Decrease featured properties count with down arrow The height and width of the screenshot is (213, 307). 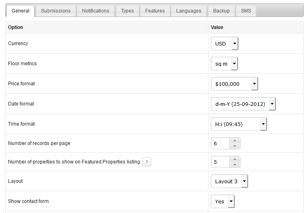pyautogui.click(x=235, y=165)
